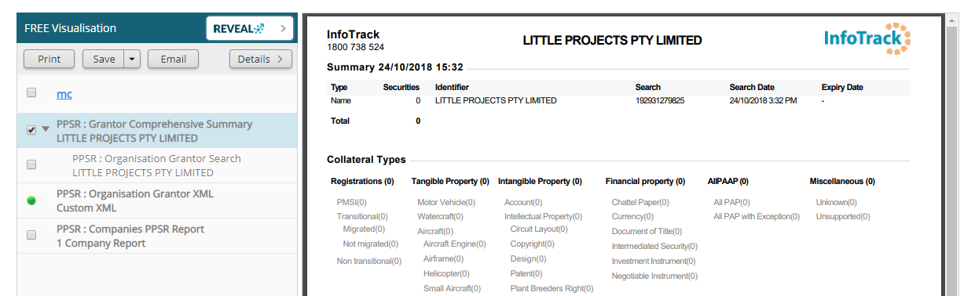Uncheck the Grantor Comprehensive Summary checkbox

tap(31, 130)
